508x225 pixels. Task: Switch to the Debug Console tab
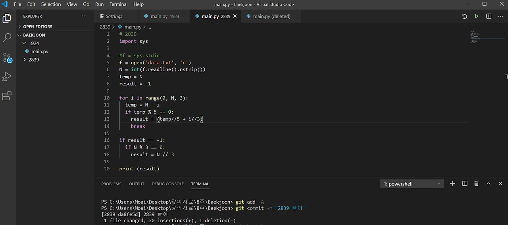click(167, 184)
